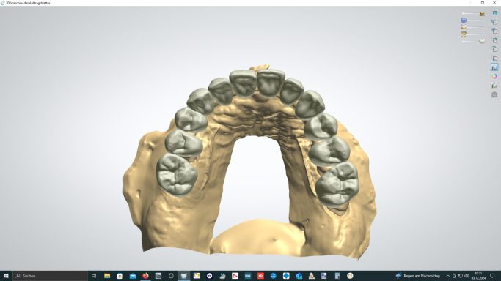Viewport: 501px width, 281px height.
Task: Select the second view orientation cube icon
Action: [x=494, y=22]
